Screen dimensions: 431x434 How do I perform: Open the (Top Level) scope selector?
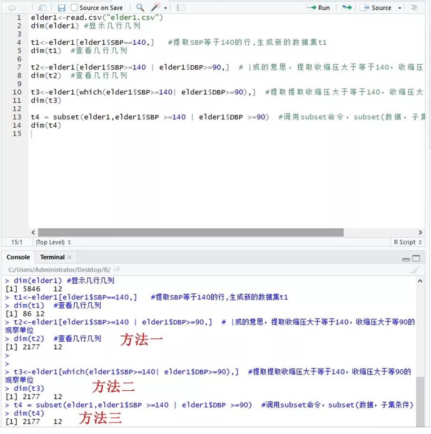point(53,242)
